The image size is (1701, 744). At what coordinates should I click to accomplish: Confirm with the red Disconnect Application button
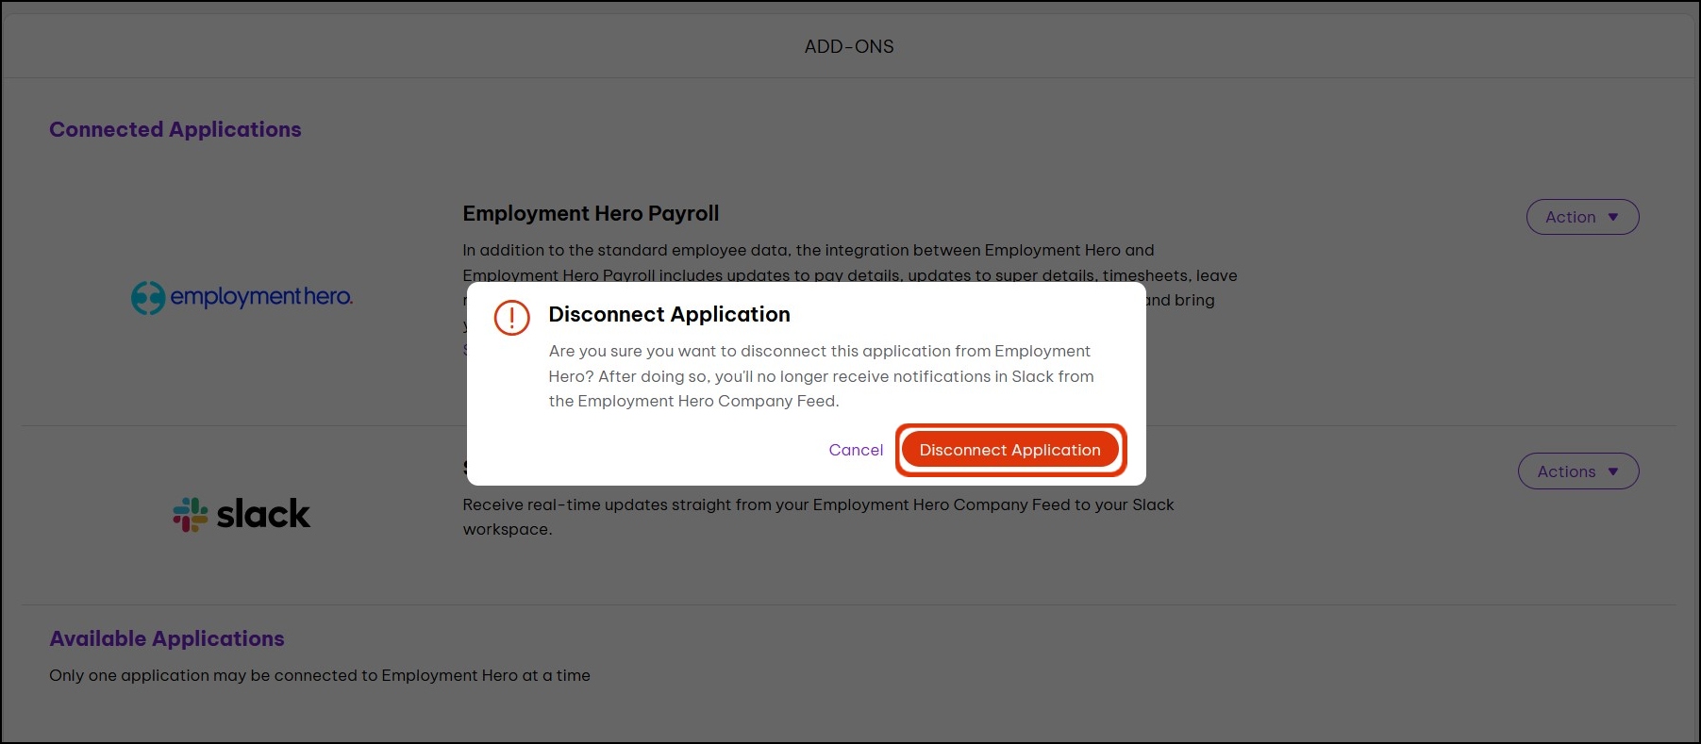coord(1009,450)
